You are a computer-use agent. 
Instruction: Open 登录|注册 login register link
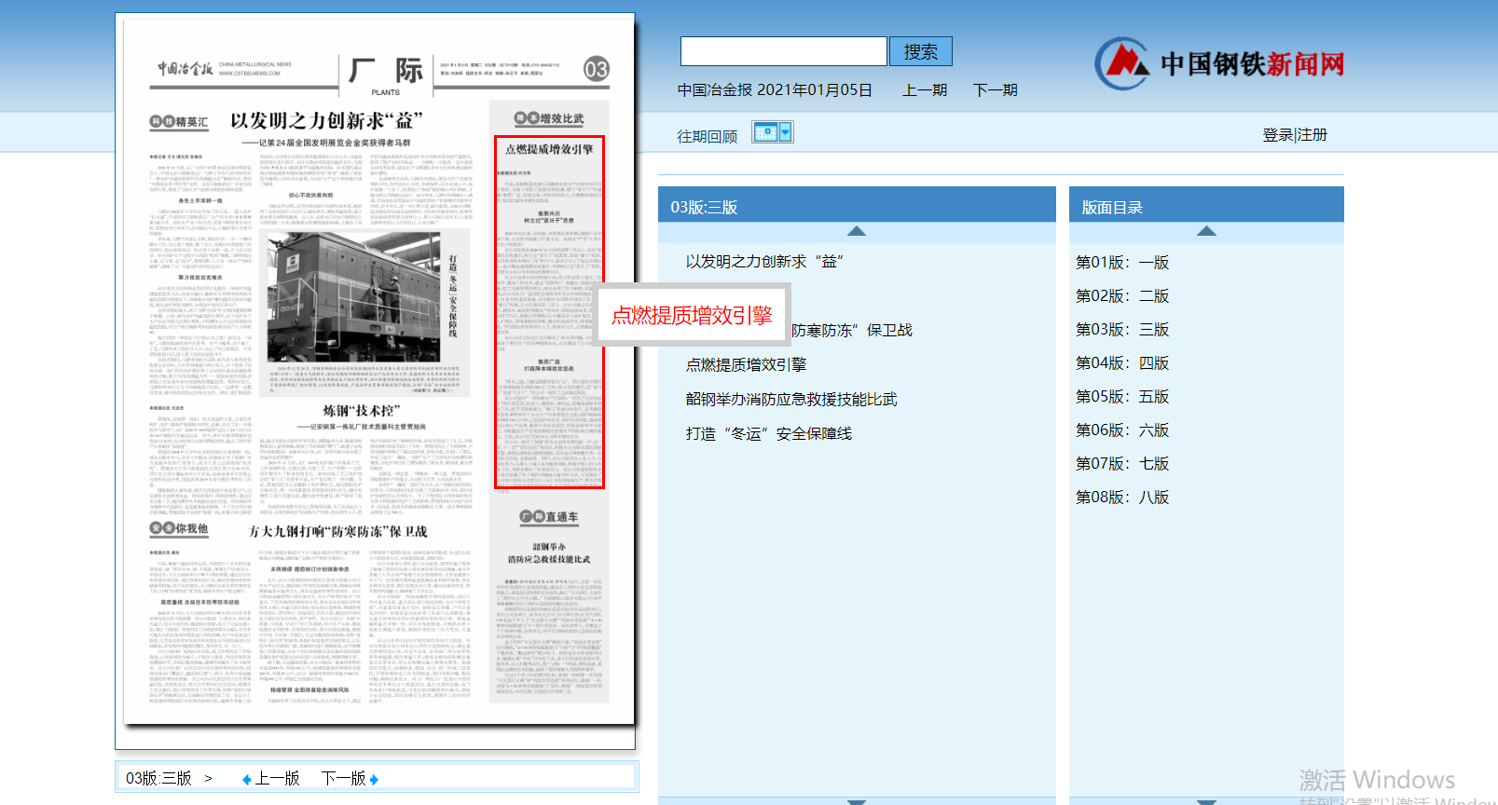click(x=1295, y=135)
